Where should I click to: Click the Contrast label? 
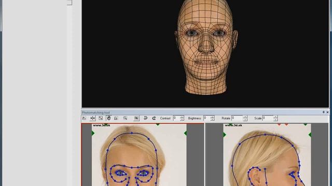tap(165, 118)
